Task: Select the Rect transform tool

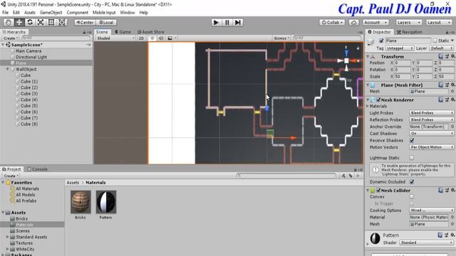Action: (x=51, y=22)
